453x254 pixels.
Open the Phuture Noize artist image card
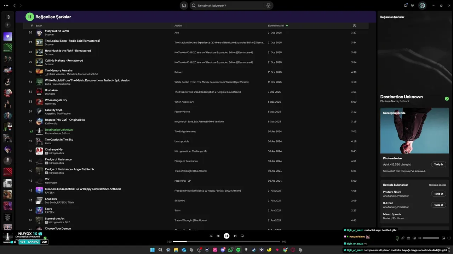[414, 131]
